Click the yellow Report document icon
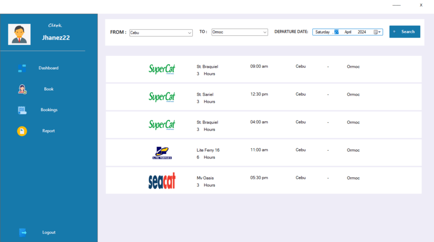Screen dimensions: 434x242 [22, 131]
